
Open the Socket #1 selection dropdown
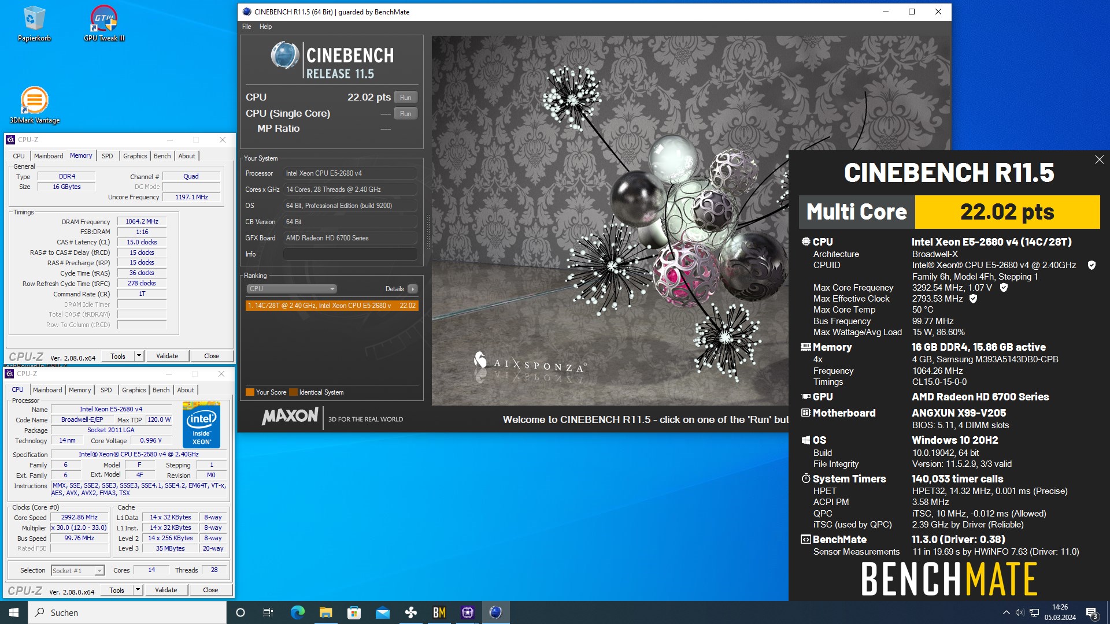77,570
